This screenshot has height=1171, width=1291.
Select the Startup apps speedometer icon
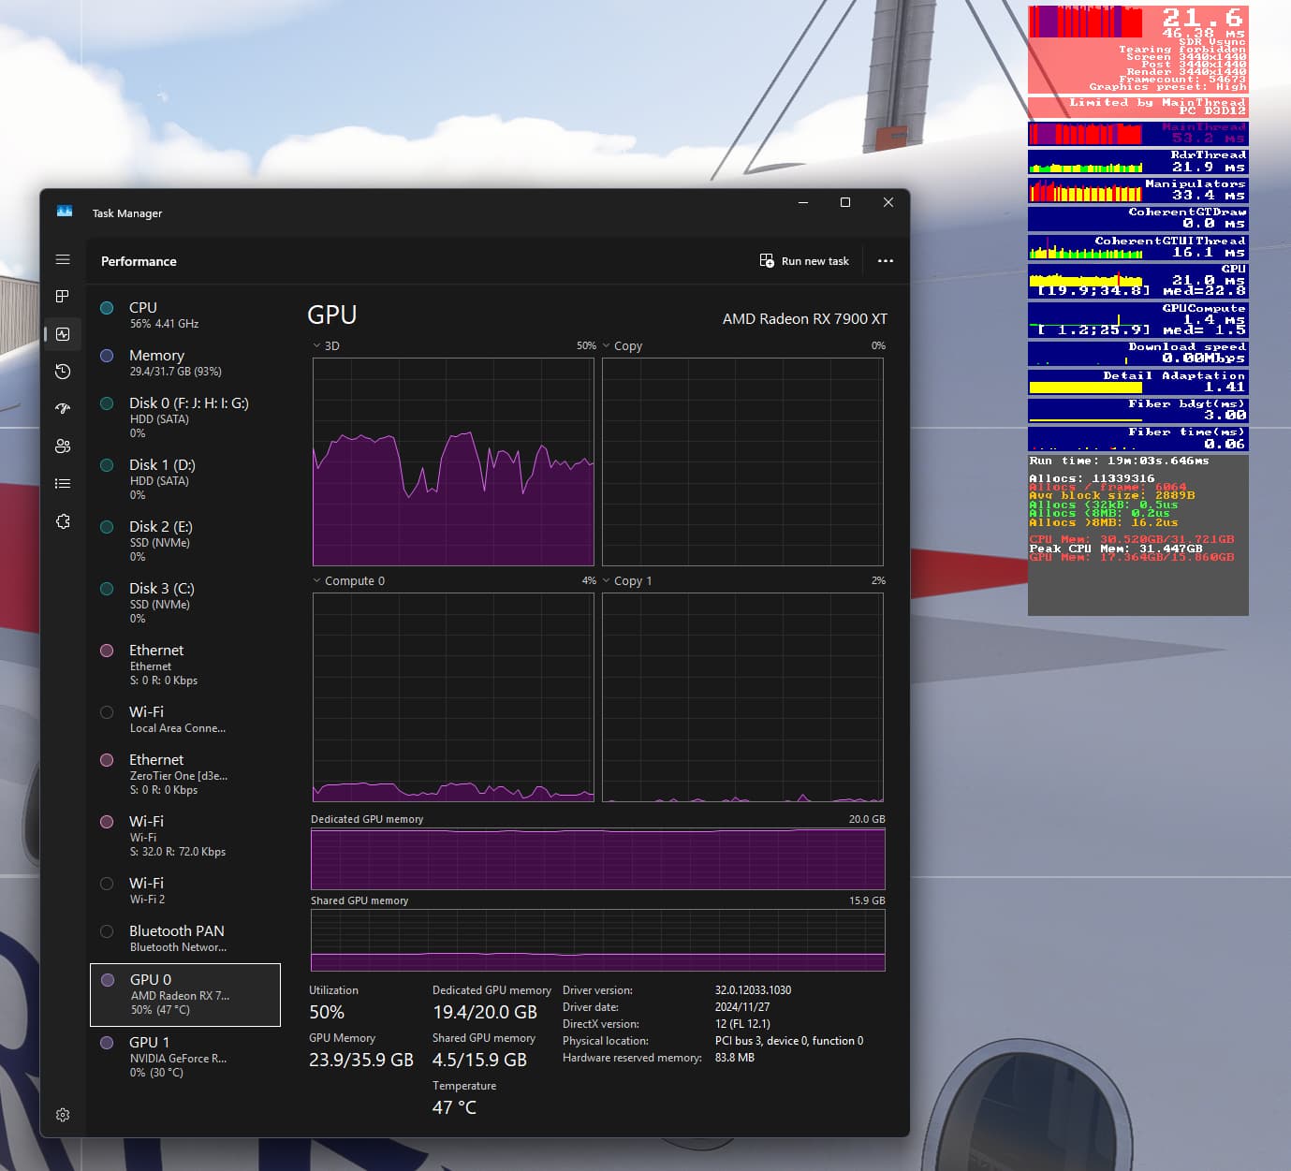(x=63, y=409)
